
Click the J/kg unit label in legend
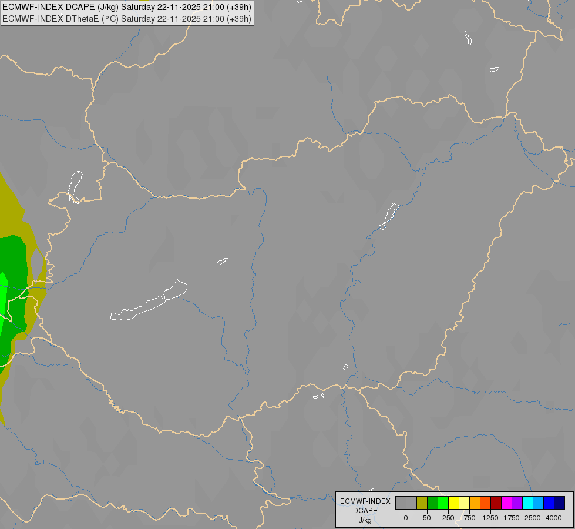pyautogui.click(x=365, y=521)
